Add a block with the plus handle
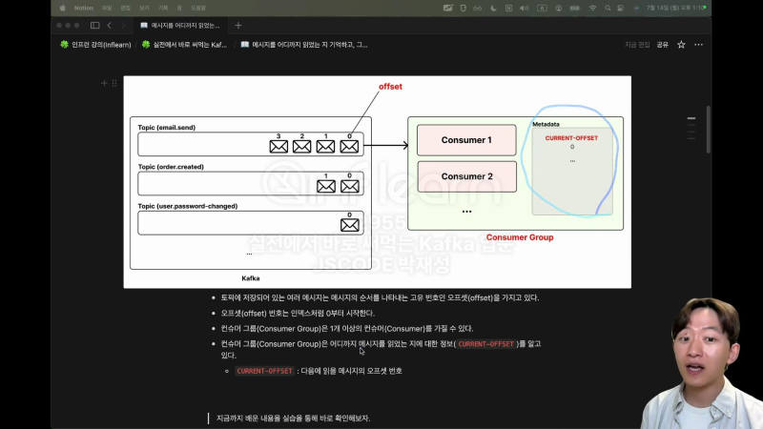 click(105, 84)
